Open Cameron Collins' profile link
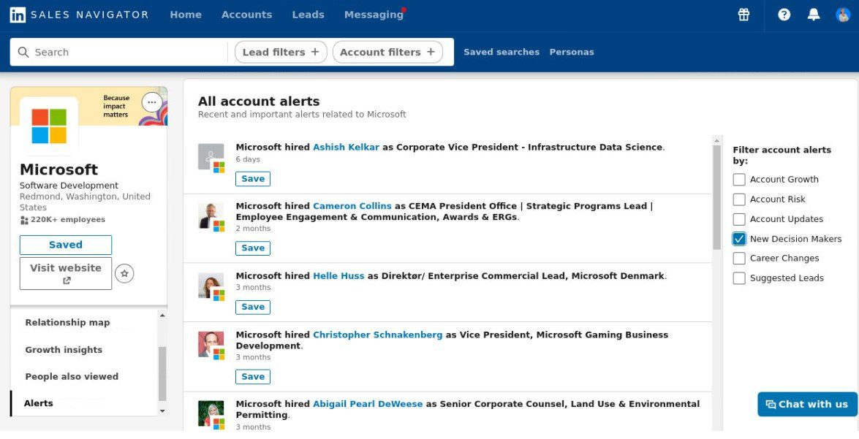859x439 pixels. pyautogui.click(x=352, y=207)
